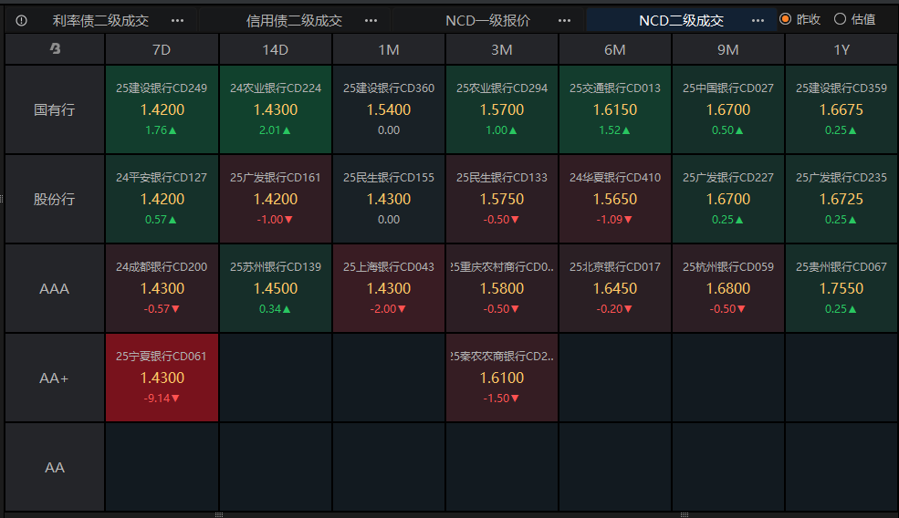Screen dimensions: 899x518
Task: Switch to the 利率债二级成交 tab
Action: pyautogui.click(x=100, y=20)
